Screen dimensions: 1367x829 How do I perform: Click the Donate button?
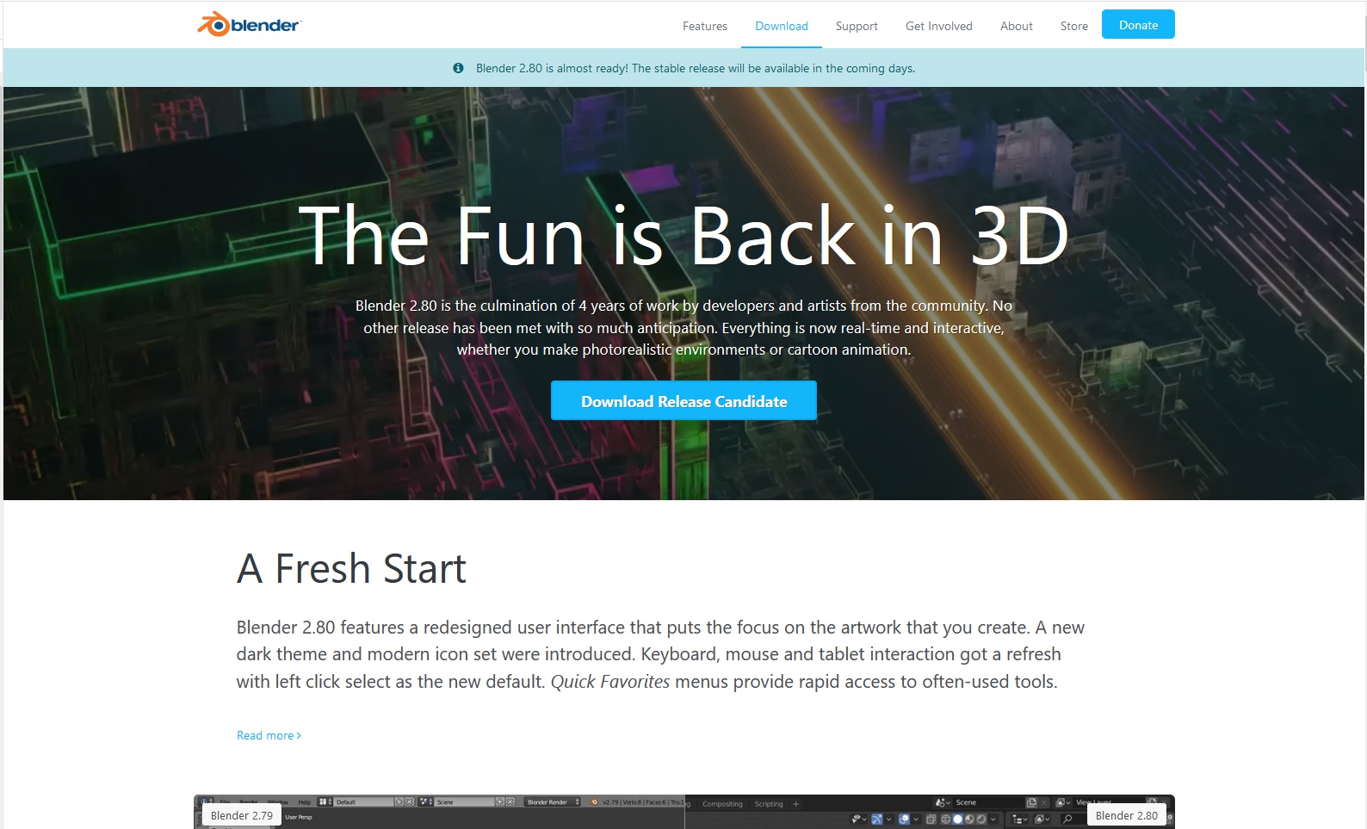coord(1138,25)
